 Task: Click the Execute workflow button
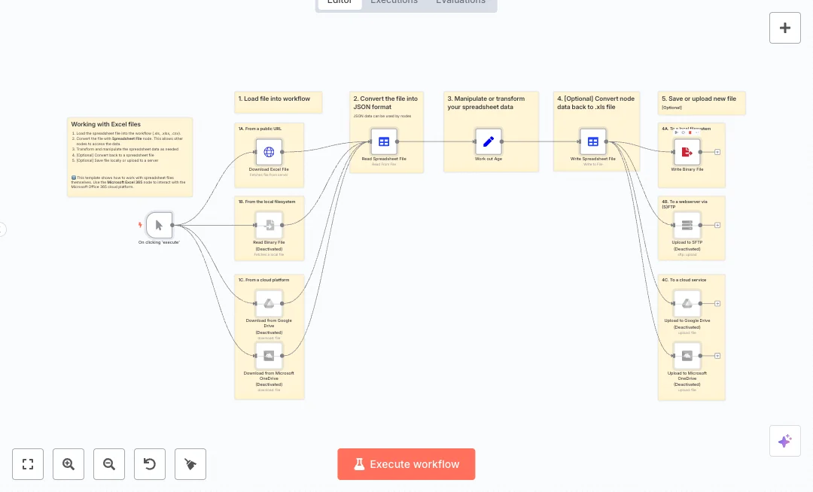click(406, 464)
